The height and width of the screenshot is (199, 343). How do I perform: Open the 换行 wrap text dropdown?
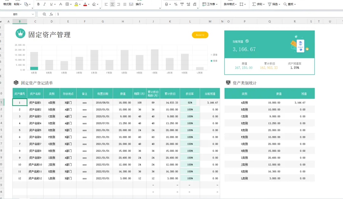point(139,4)
